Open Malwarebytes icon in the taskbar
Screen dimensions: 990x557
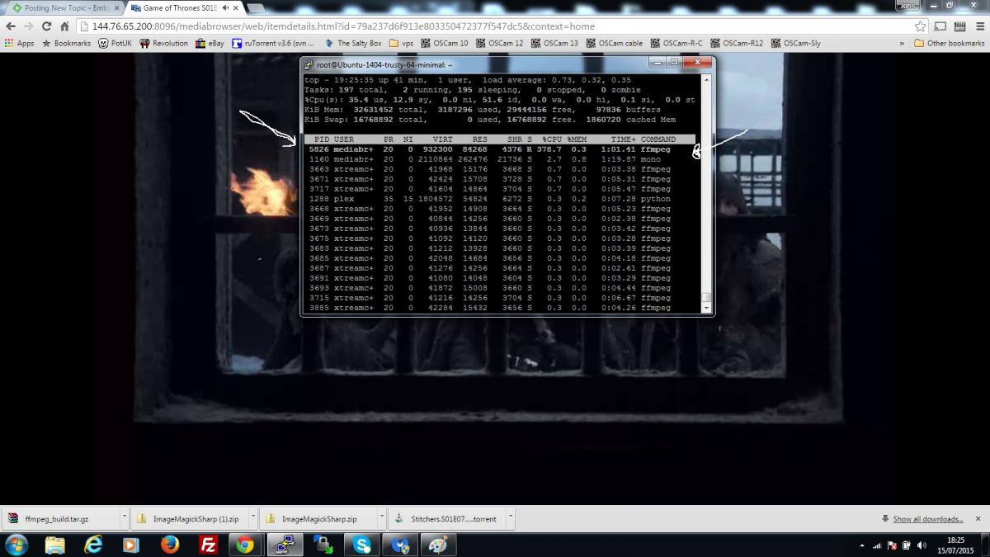(399, 545)
